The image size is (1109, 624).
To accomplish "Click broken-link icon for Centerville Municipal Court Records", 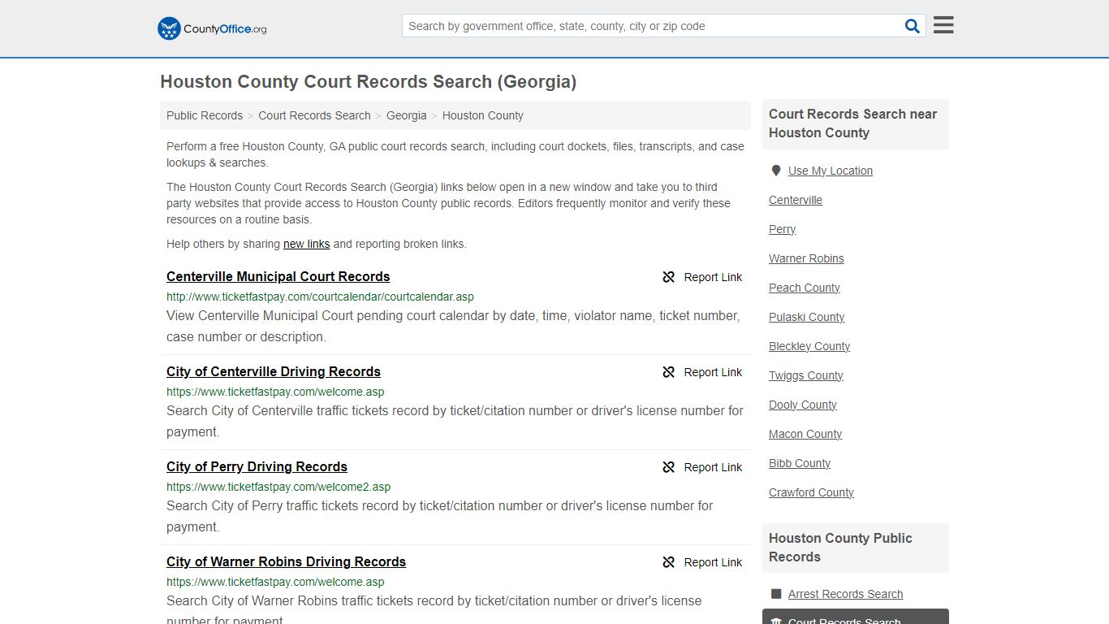I will pyautogui.click(x=669, y=277).
